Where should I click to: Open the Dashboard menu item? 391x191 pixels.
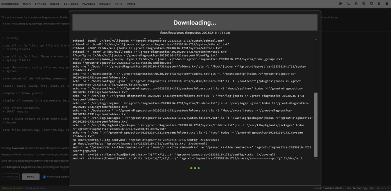pyautogui.click(x=10, y=4)
